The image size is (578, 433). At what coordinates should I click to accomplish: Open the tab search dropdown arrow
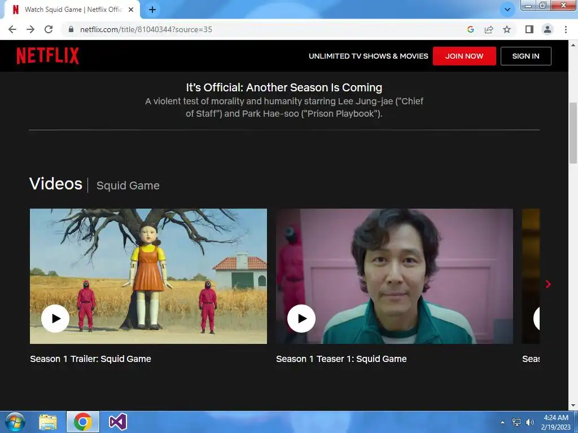click(x=507, y=10)
